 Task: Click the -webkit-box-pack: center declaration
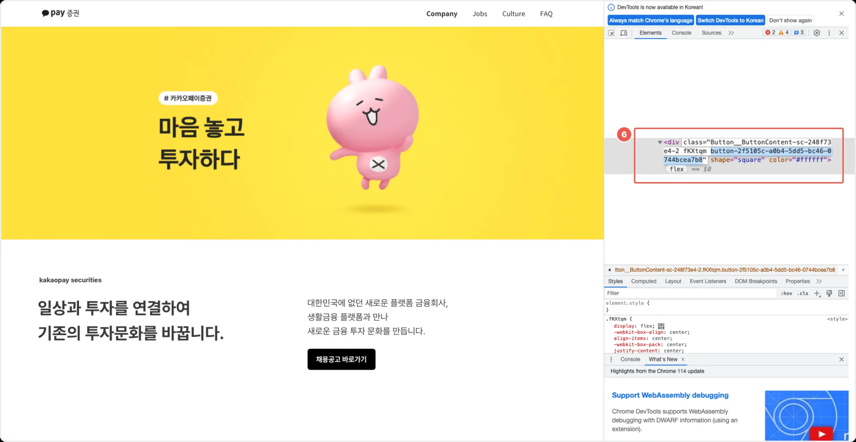(x=650, y=345)
